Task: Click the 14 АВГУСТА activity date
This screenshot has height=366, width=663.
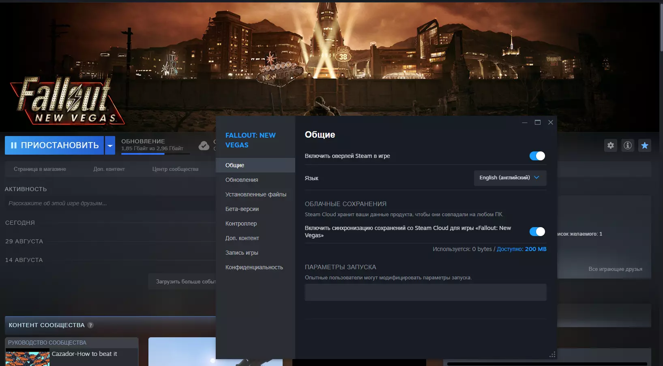Action: tap(24, 260)
